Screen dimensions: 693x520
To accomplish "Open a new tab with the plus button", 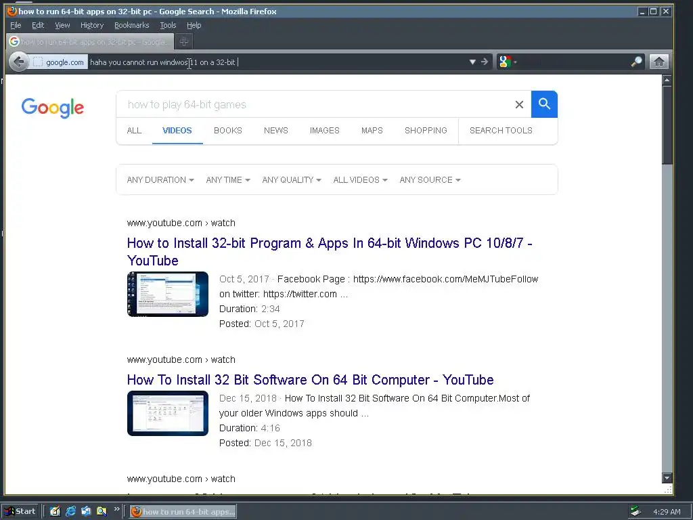I will [184, 41].
